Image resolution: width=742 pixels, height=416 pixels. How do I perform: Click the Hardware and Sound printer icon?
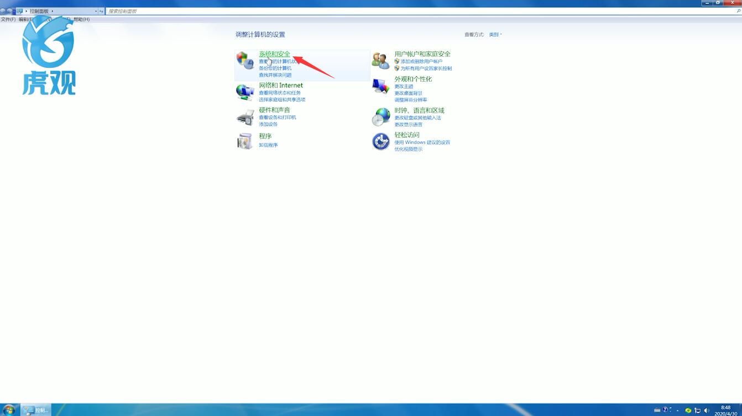click(x=244, y=117)
